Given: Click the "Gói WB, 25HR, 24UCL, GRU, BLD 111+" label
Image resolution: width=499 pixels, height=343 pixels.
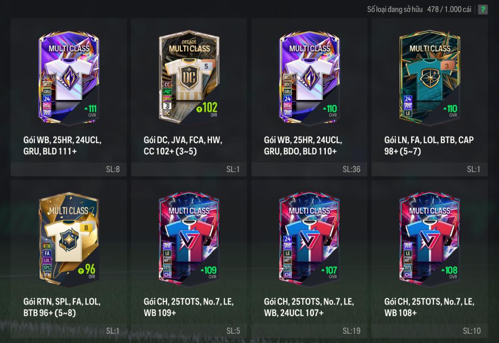Looking at the screenshot, I should click(62, 146).
